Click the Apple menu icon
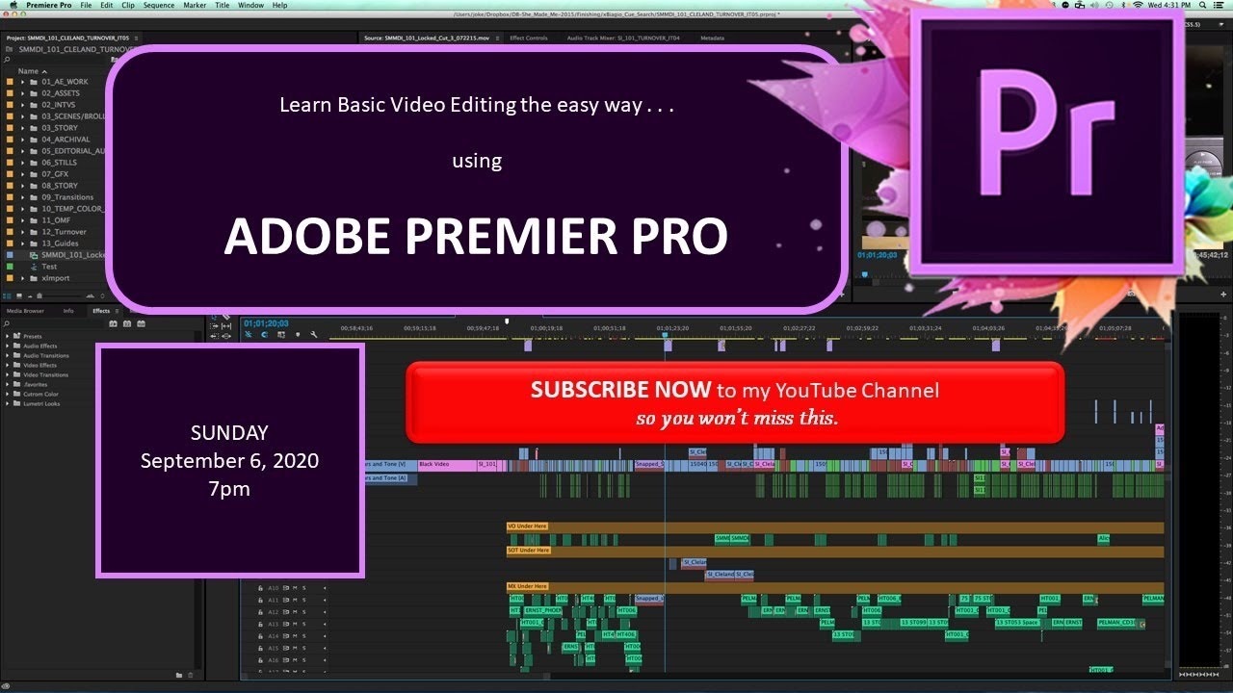 coord(13,5)
